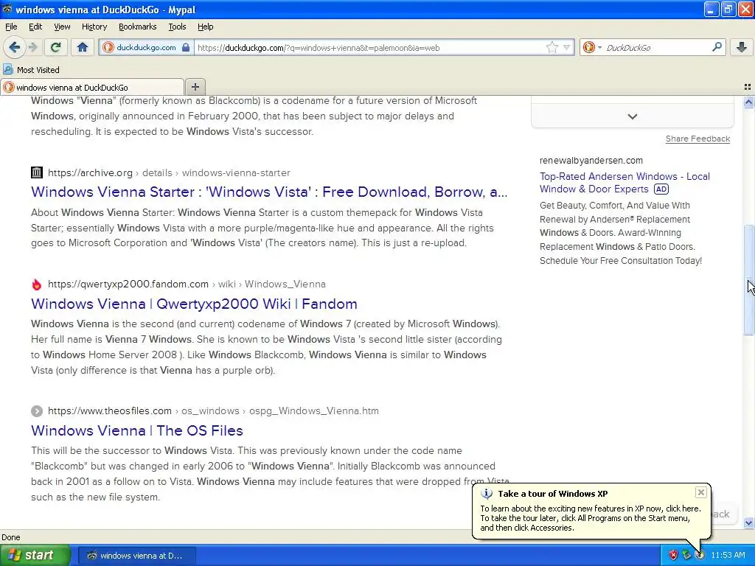
Task: Click in the URL address field
Action: tap(370, 48)
